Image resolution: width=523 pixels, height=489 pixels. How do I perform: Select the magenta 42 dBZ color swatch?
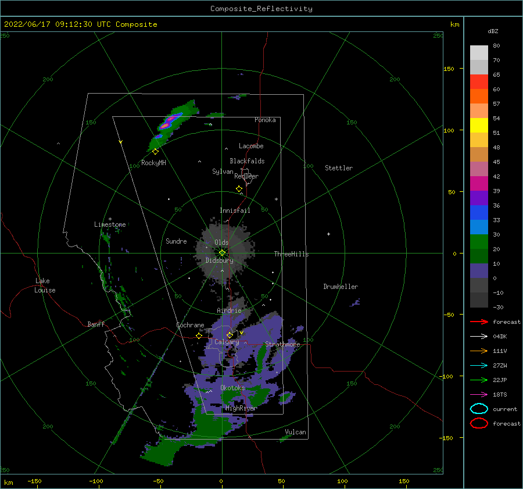point(479,183)
